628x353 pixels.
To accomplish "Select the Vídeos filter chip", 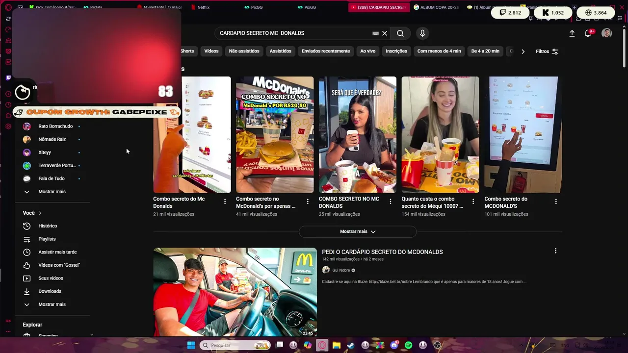I will click(x=211, y=51).
